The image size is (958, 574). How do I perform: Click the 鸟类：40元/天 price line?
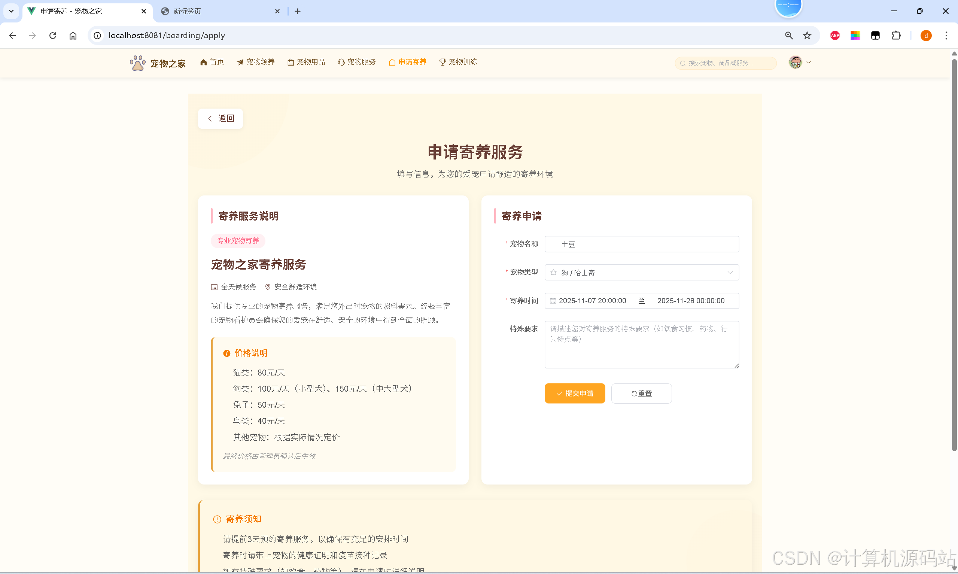point(259,421)
